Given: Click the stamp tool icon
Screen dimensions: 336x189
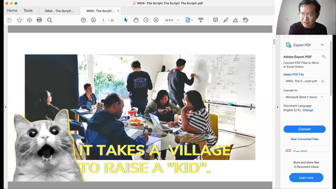Looking at the screenshot, I should click(246, 20).
